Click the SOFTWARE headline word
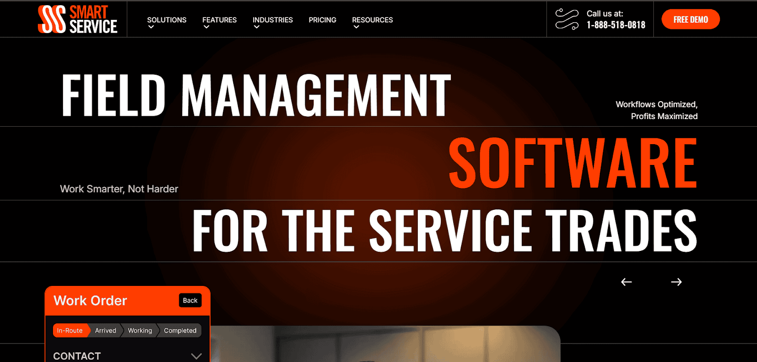The width and height of the screenshot is (757, 362). pos(573,163)
